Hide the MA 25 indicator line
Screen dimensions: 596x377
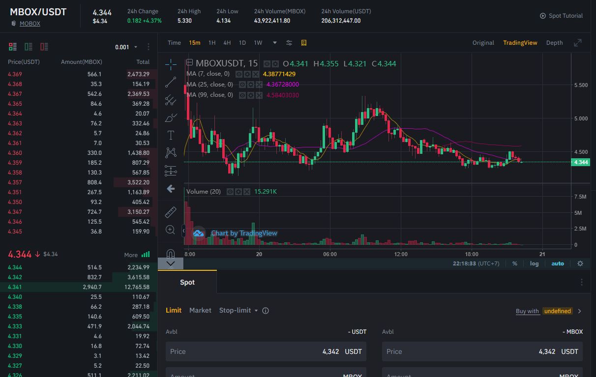click(x=242, y=85)
